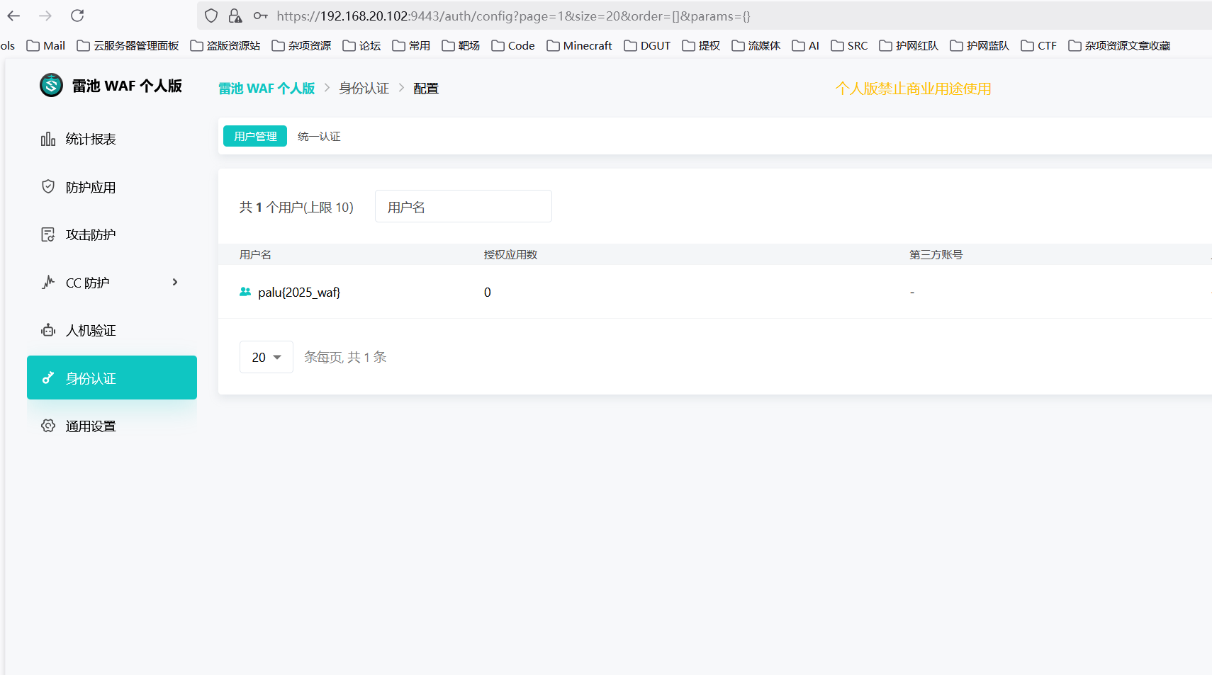Switch to the 统一认证 tab
Image resolution: width=1212 pixels, height=675 pixels.
click(319, 137)
